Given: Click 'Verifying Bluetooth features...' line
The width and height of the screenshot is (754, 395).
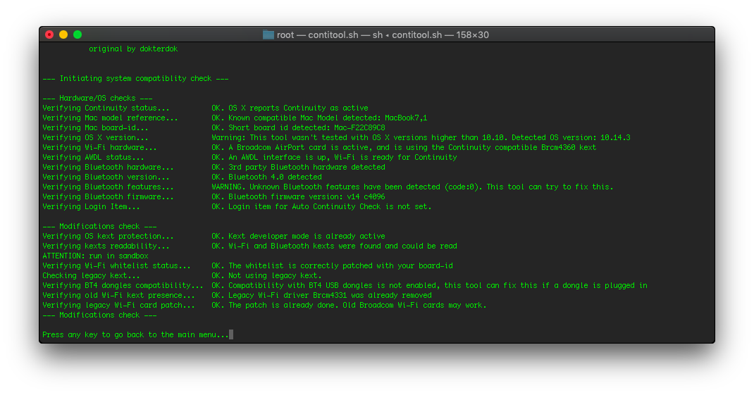Looking at the screenshot, I should tap(108, 187).
